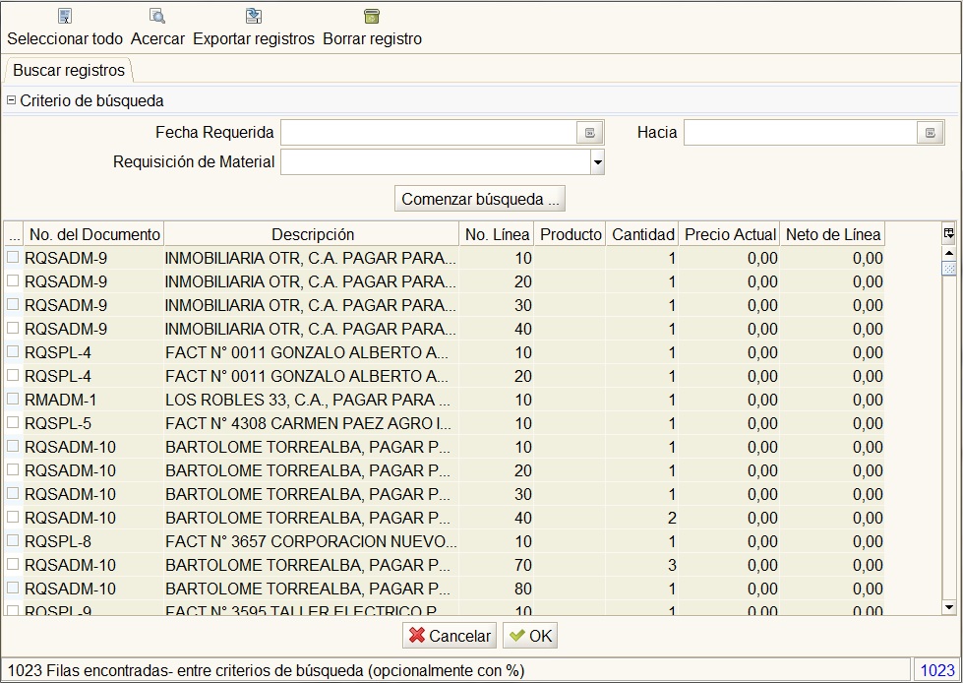Click the Acercar magnifier icon

point(157,16)
